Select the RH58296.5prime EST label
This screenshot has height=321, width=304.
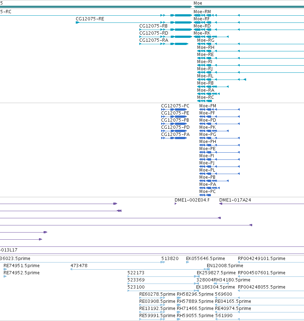(x=195, y=294)
